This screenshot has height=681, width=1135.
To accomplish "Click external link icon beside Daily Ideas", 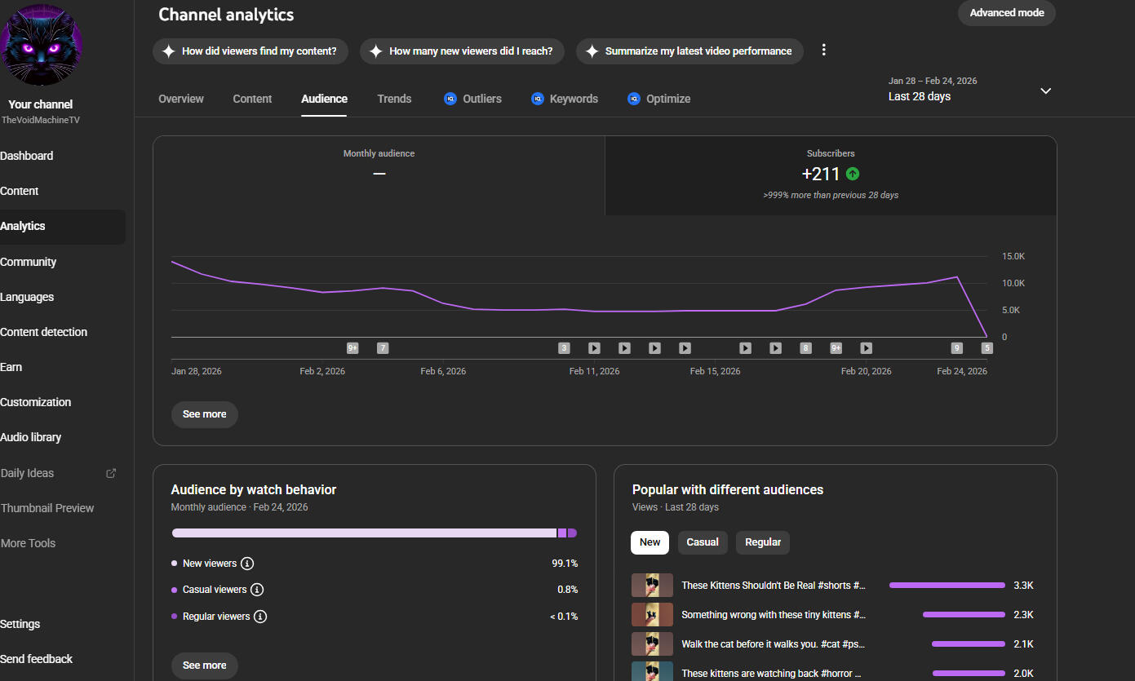I will click(x=112, y=473).
